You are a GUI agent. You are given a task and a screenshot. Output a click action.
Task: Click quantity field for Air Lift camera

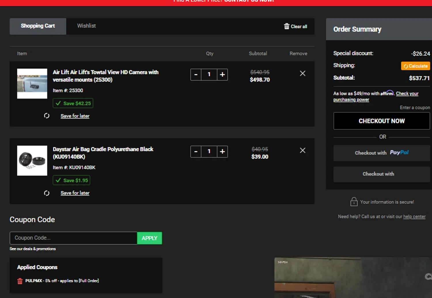(x=209, y=74)
